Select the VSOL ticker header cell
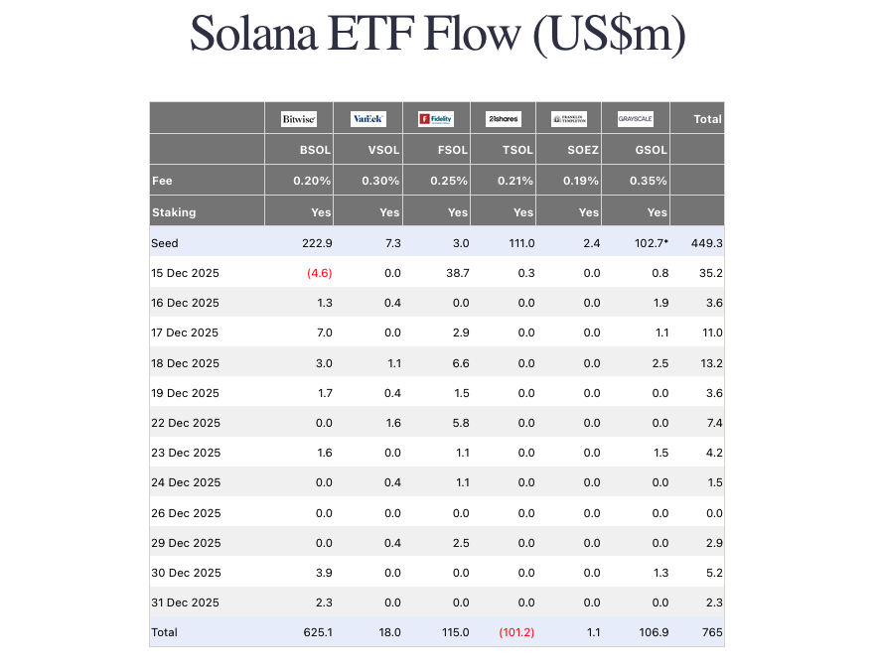Image resolution: width=880 pixels, height=670 pixels. (x=382, y=150)
